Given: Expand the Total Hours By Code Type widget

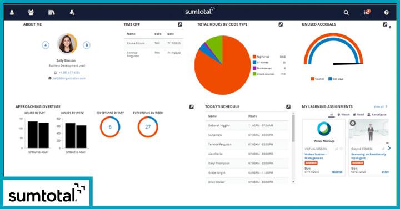Looking at the screenshot, I should coord(281,24).
